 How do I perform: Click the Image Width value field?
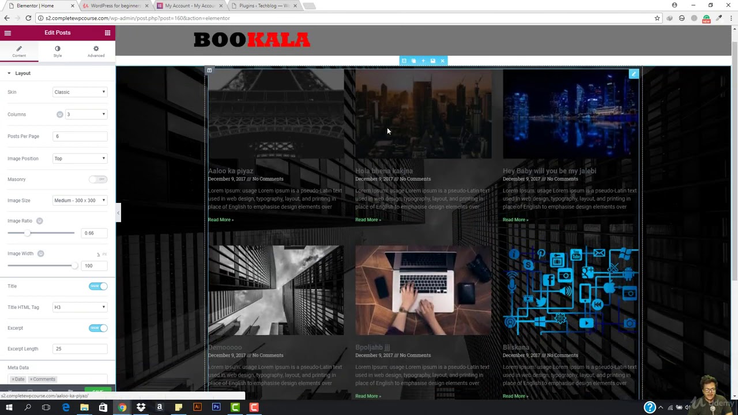[x=95, y=266]
